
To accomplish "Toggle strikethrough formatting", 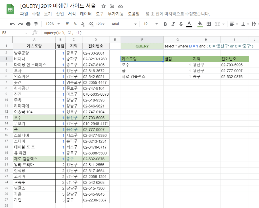I will [x=181, y=24].
